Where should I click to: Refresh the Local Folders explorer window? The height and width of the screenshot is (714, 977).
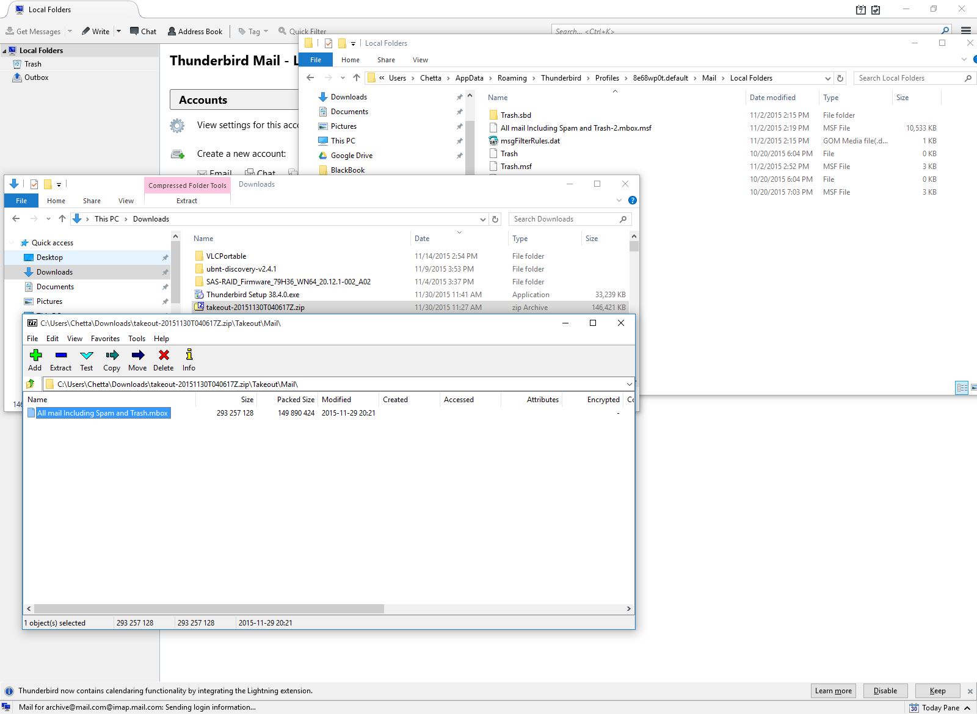(x=840, y=78)
